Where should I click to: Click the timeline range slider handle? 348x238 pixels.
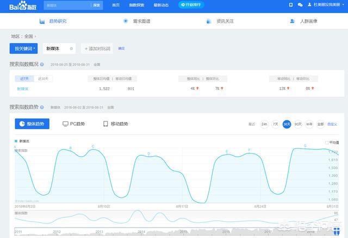[337, 231]
